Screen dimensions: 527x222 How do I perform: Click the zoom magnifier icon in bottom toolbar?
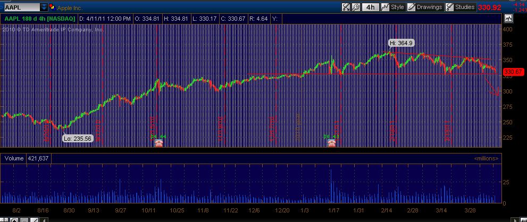pos(14,220)
